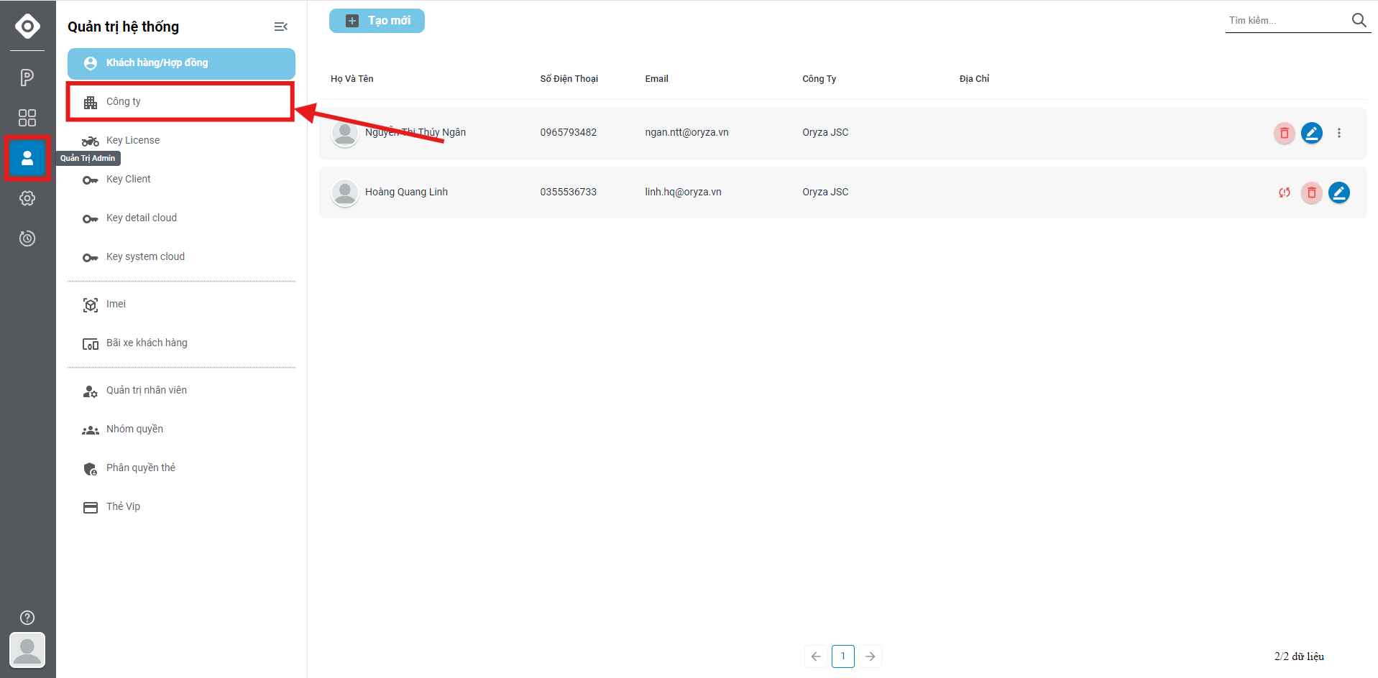The image size is (1378, 678).
Task: Click the Email column header
Action: [x=657, y=79]
